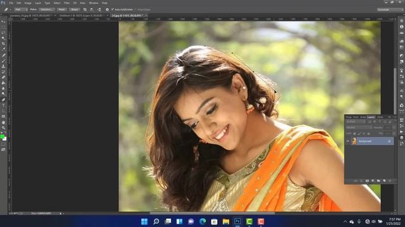The image size is (405, 227).
Task: Open the Essentials workspace dropdown
Action: pyautogui.click(x=390, y=9)
